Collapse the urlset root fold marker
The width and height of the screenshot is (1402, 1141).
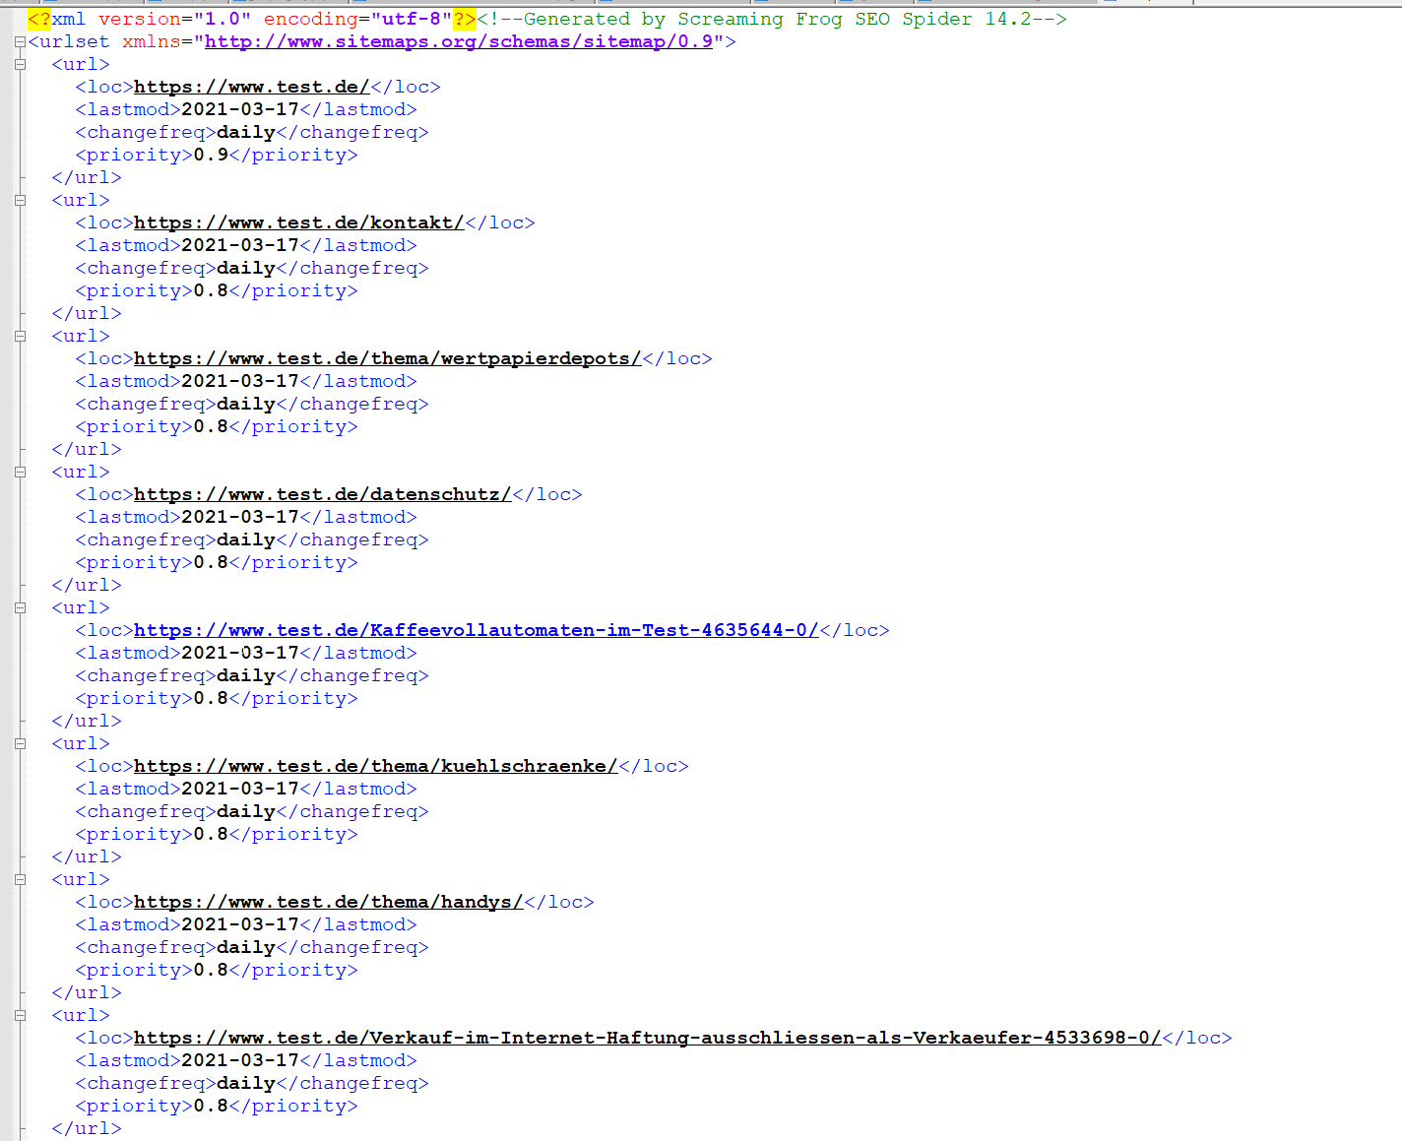20,42
